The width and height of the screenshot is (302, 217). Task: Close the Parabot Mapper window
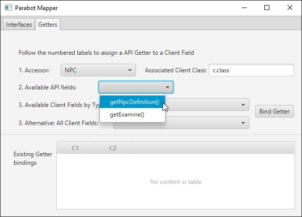(x=290, y=8)
